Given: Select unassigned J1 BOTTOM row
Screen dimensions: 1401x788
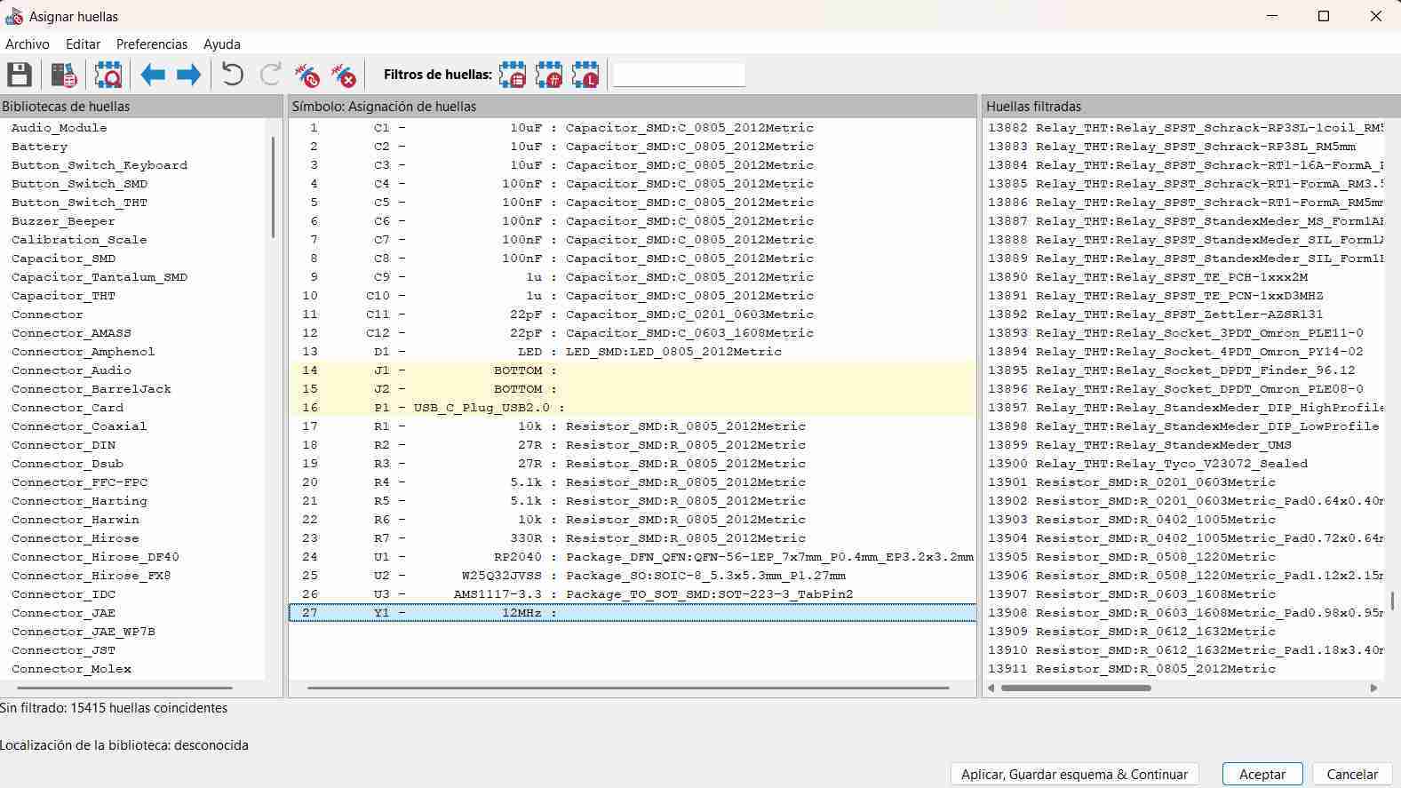Looking at the screenshot, I should pyautogui.click(x=633, y=370).
